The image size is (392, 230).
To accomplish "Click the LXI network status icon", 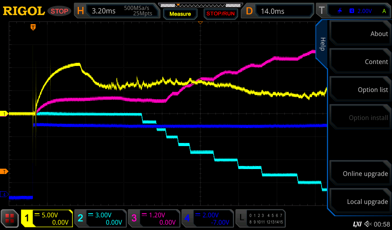I will pos(357,224).
